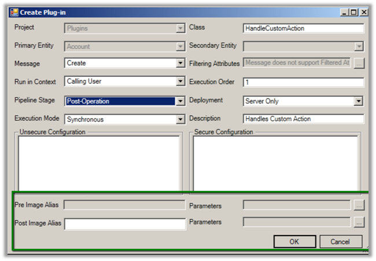Dismiss the dialog with Cancel
Screen dimensions: 376x261
pos(341,241)
